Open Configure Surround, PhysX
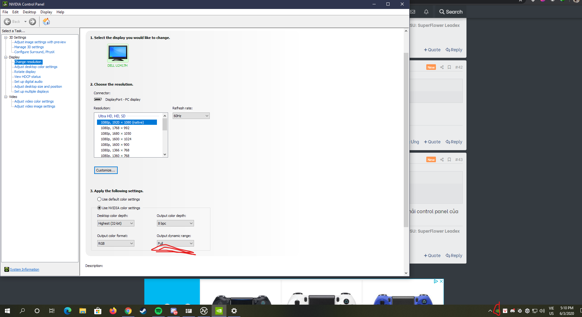The image size is (582, 317). coord(34,52)
